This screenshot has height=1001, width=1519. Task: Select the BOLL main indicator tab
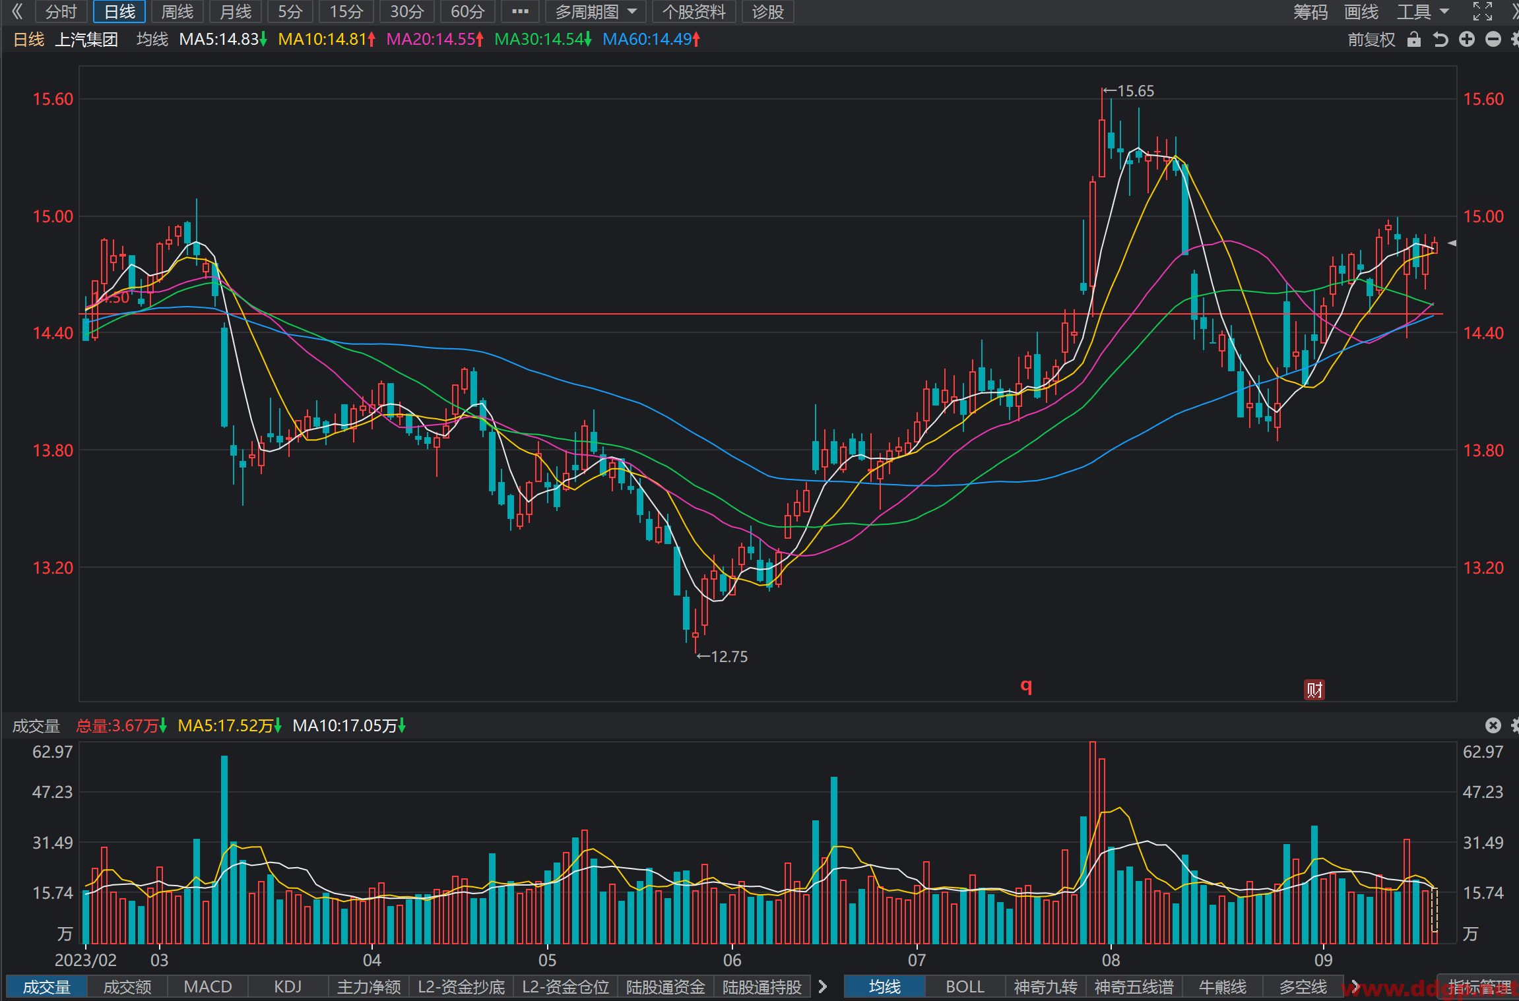[x=965, y=987]
